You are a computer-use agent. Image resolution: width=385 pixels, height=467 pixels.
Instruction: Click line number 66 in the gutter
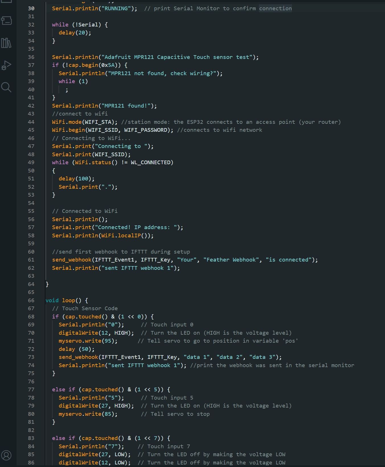[31, 301]
